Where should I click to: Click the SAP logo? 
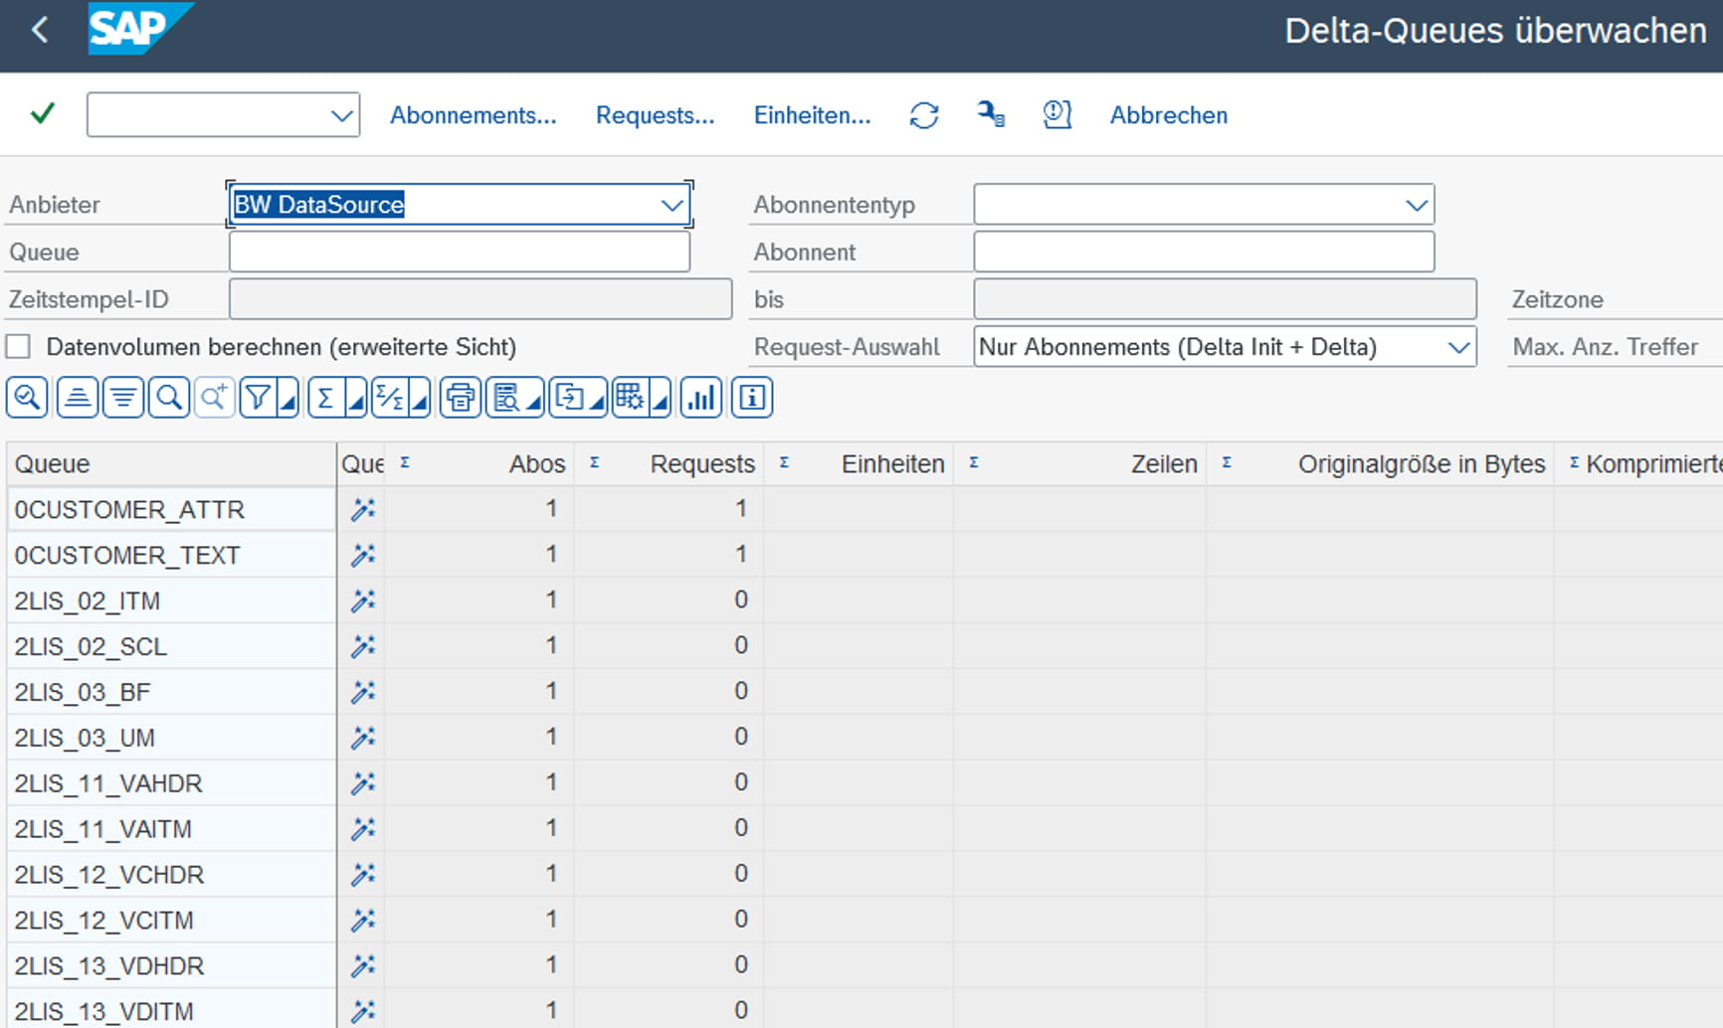(139, 29)
